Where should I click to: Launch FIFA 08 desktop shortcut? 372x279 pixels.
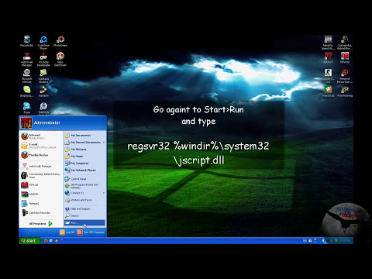coord(345,58)
